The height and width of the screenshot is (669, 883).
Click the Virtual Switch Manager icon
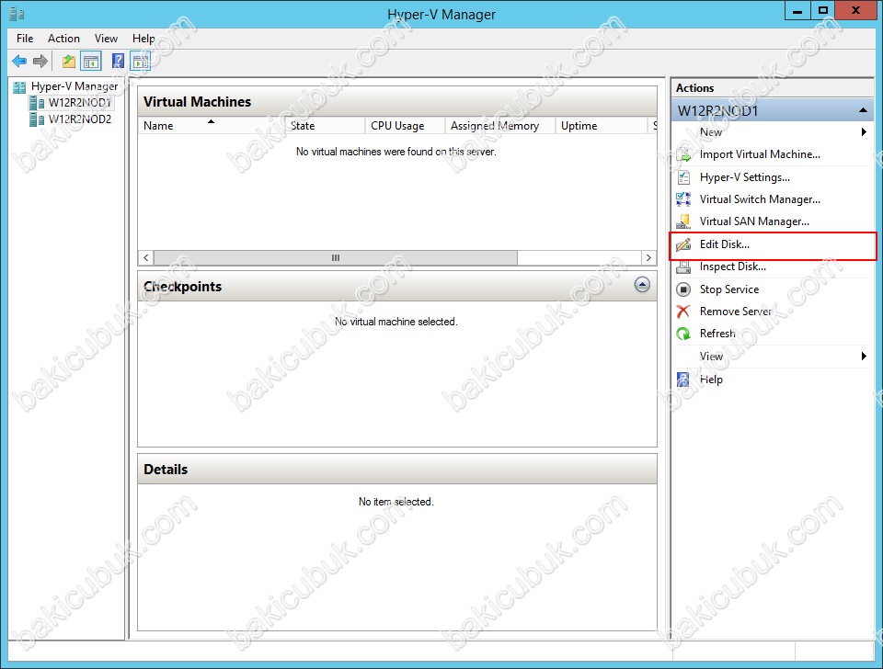[683, 199]
